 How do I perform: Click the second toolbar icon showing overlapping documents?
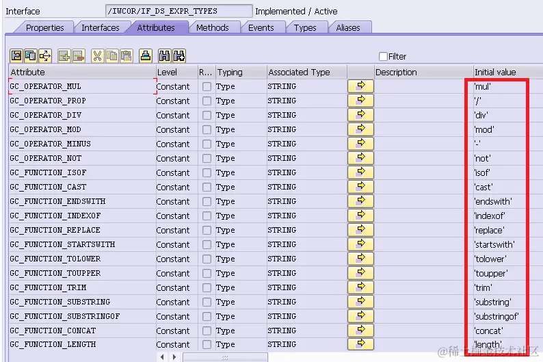pyautogui.click(x=31, y=56)
